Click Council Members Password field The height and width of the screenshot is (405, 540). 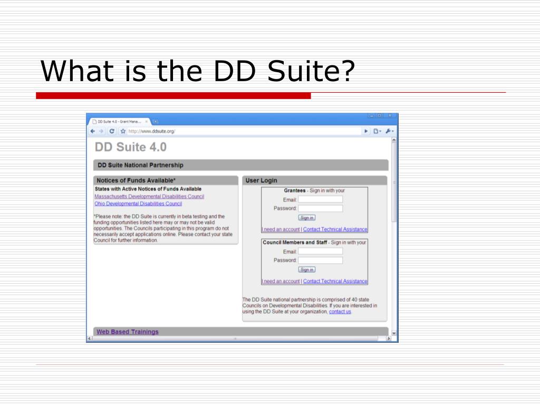[320, 261]
